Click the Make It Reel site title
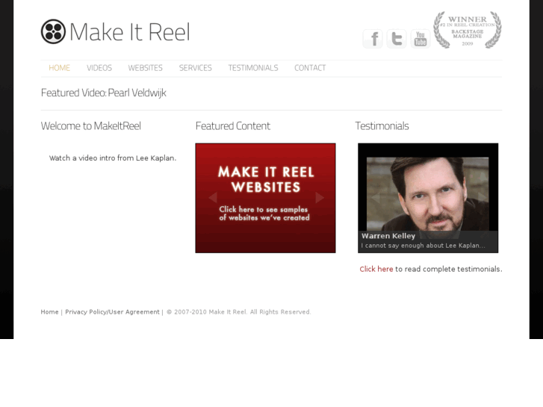Screen dimensions: 543x407 [130, 32]
